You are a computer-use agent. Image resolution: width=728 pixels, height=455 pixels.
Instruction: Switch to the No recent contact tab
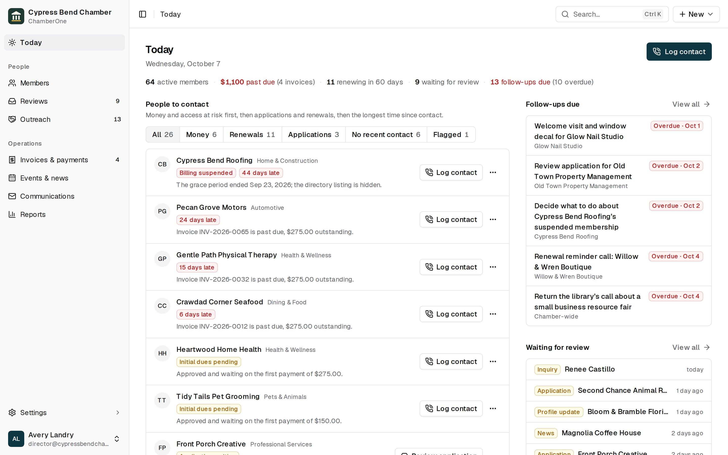pos(386,134)
